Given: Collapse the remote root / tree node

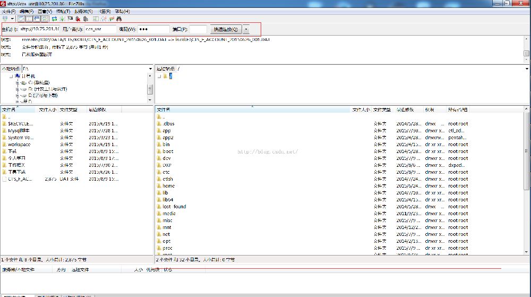Looking at the screenshot, I should [x=159, y=76].
